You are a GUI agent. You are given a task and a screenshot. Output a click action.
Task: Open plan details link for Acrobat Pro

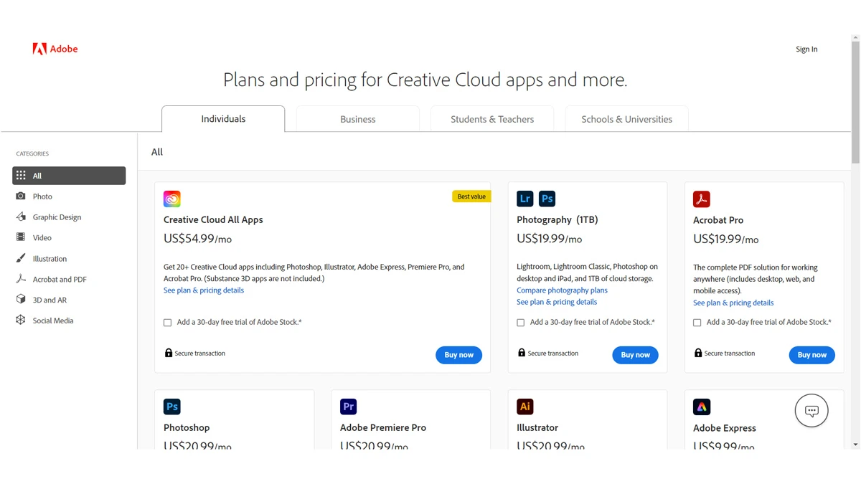click(x=733, y=303)
